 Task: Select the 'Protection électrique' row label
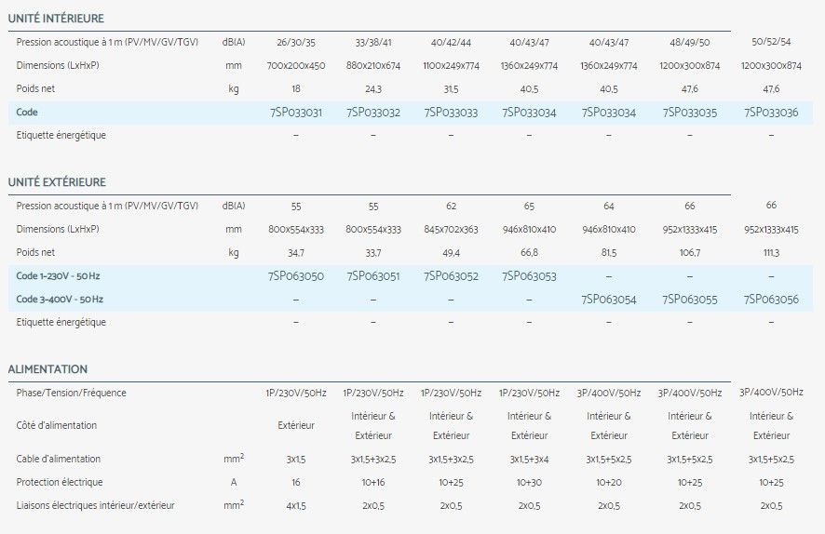point(60,483)
